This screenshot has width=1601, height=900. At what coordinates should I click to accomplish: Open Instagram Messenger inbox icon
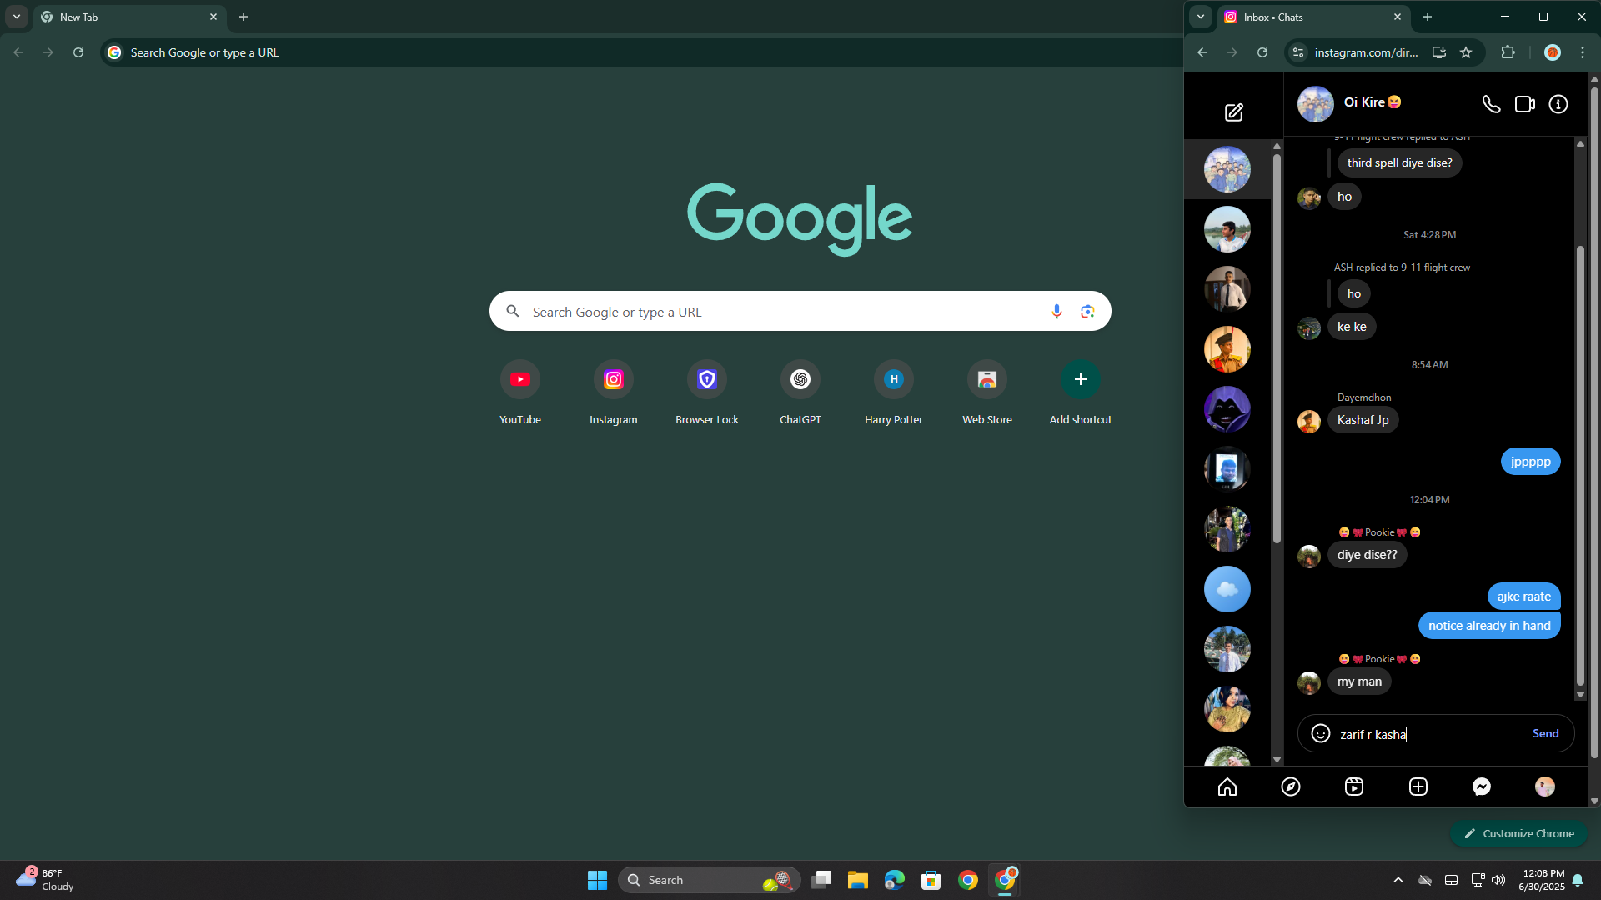[1482, 787]
